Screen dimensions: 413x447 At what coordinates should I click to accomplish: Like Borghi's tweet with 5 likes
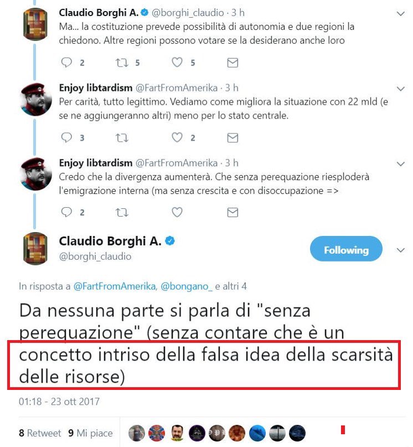coord(177,62)
